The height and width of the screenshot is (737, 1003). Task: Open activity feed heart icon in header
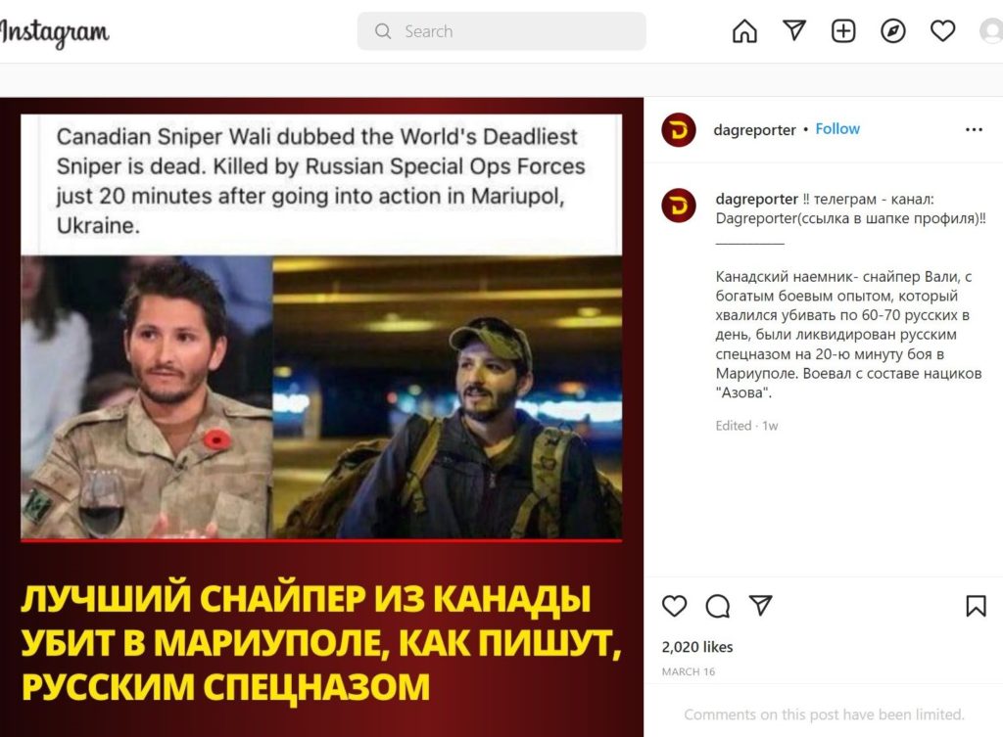(x=942, y=30)
